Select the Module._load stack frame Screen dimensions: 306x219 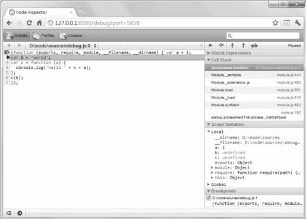coord(254,97)
